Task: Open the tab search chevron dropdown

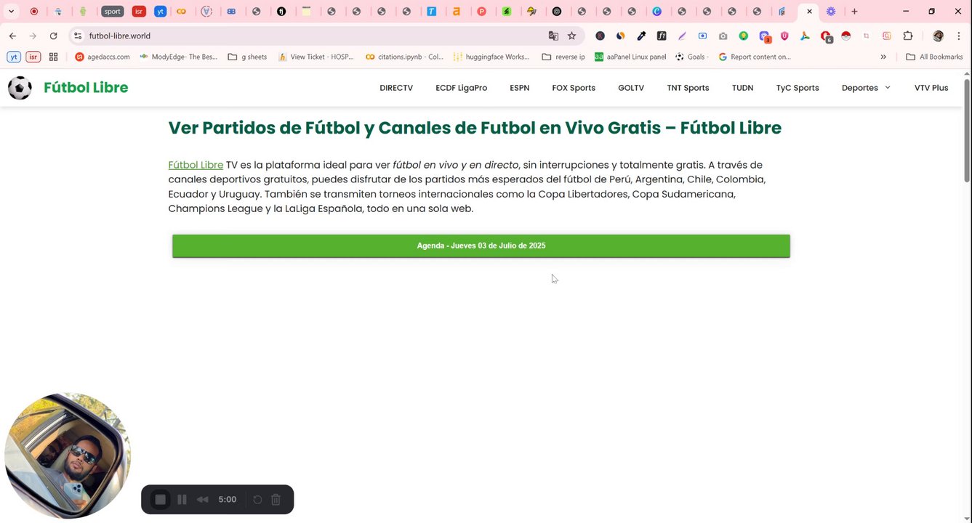Action: [x=11, y=12]
